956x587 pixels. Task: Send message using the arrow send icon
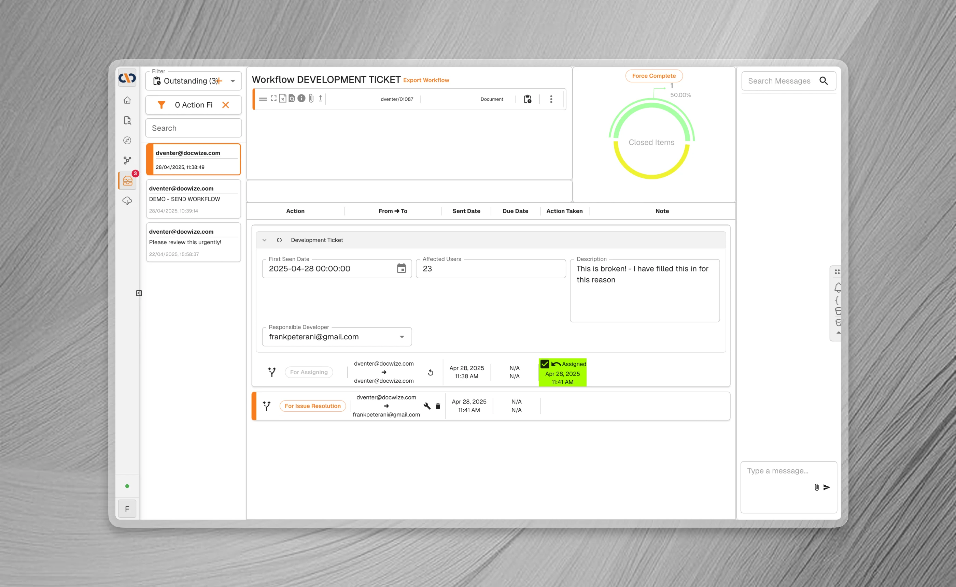[827, 487]
